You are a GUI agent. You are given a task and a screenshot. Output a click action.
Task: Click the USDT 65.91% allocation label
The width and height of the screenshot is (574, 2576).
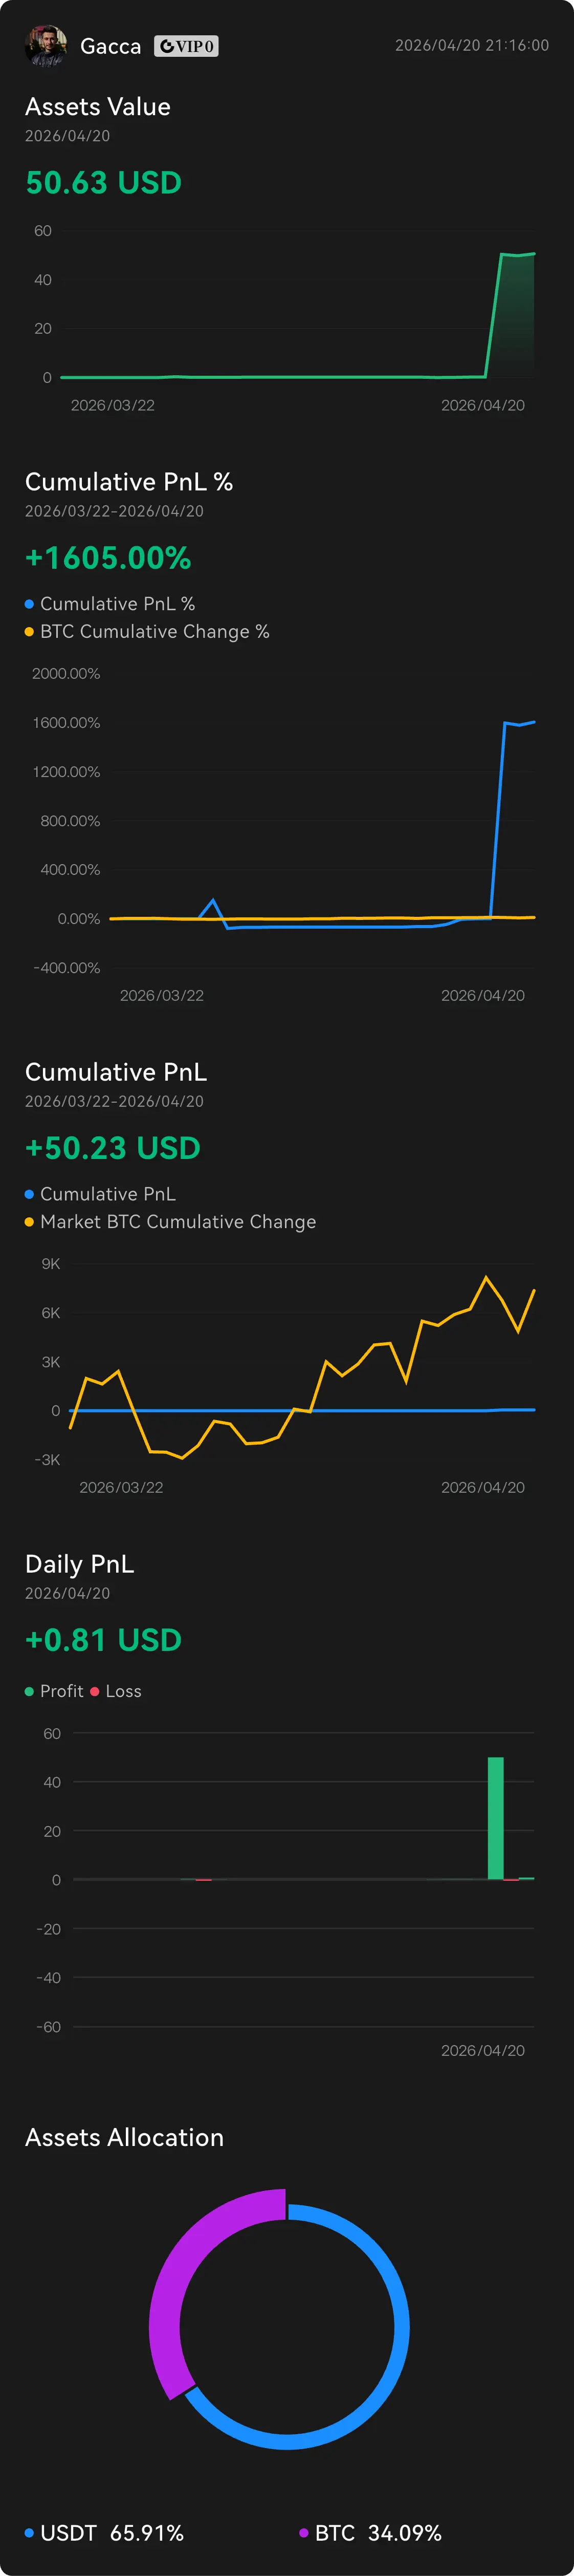pos(112,2533)
